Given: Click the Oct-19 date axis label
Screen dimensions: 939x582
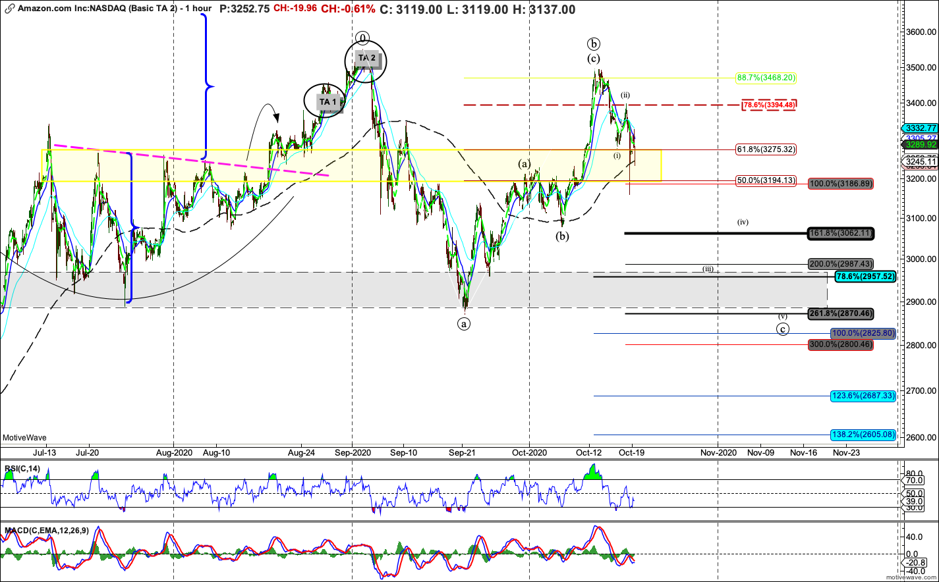Looking at the screenshot, I should pyautogui.click(x=631, y=453).
